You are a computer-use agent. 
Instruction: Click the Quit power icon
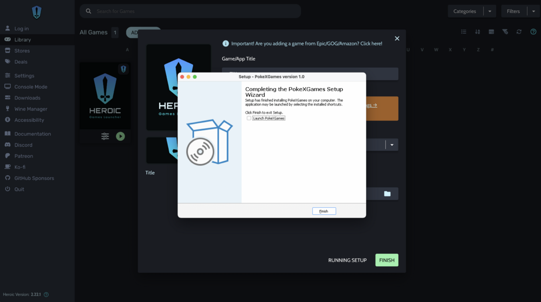[8, 189]
